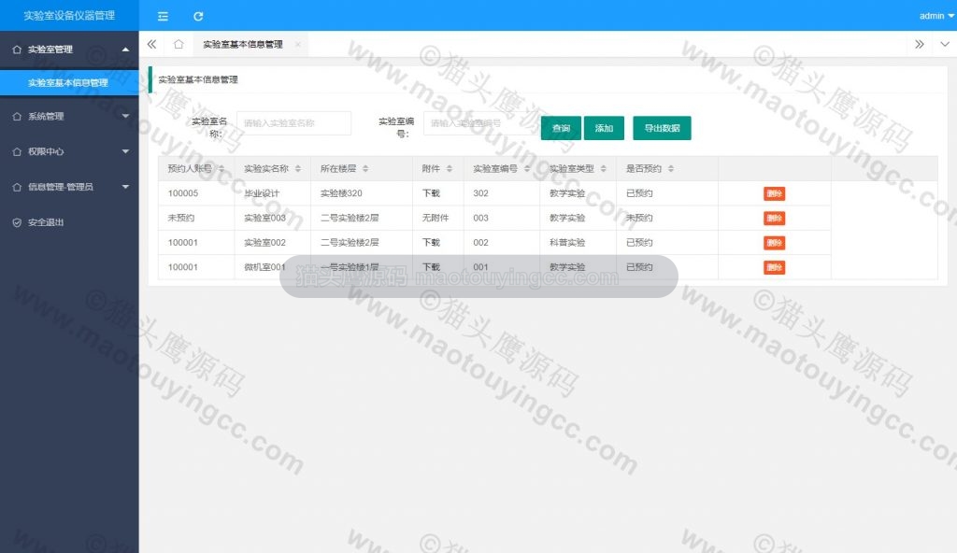Download attachment for lab 002

[431, 242]
